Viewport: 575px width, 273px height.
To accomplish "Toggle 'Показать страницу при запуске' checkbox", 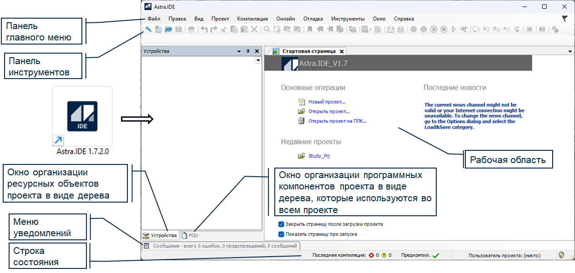I will (x=281, y=234).
